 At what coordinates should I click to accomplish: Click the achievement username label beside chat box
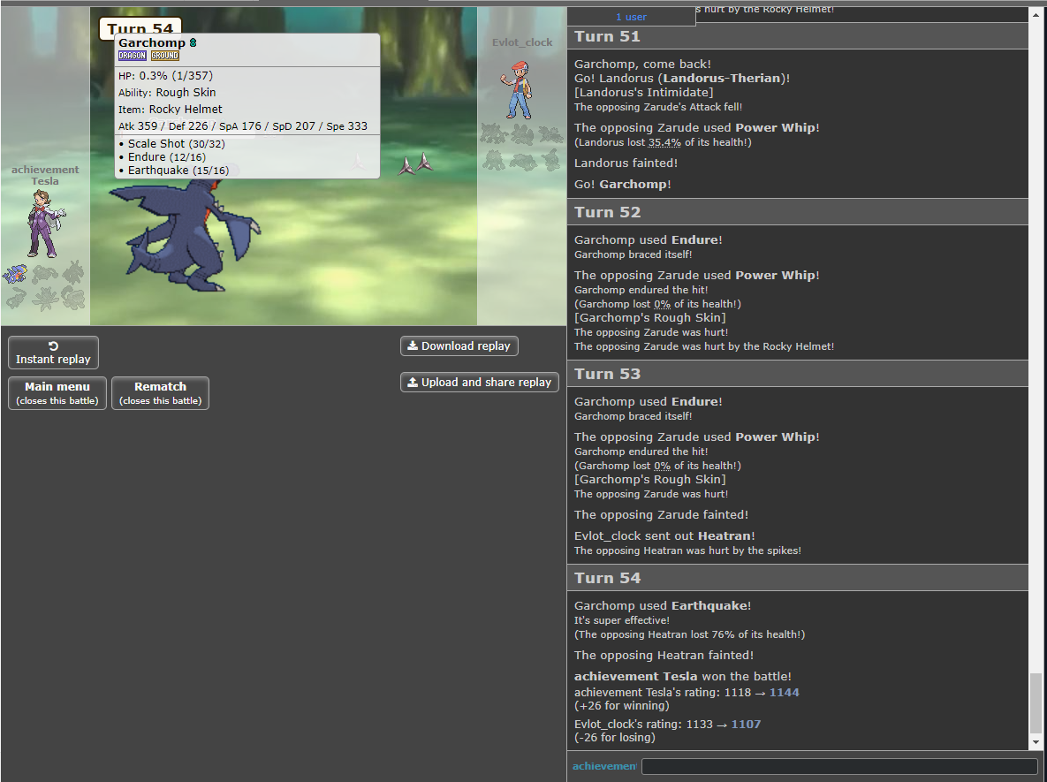pos(604,766)
